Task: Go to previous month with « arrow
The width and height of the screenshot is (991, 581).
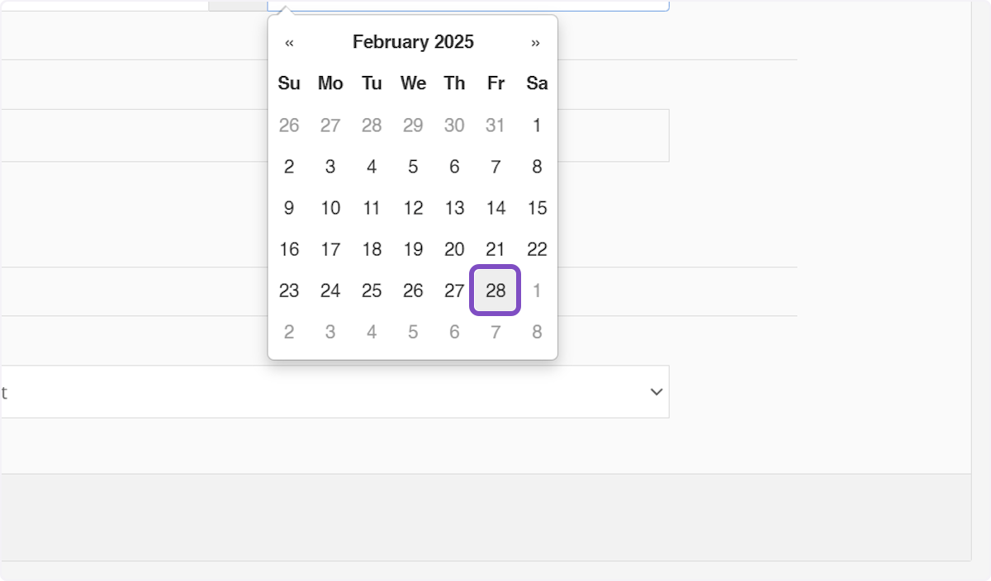Action: [x=289, y=43]
